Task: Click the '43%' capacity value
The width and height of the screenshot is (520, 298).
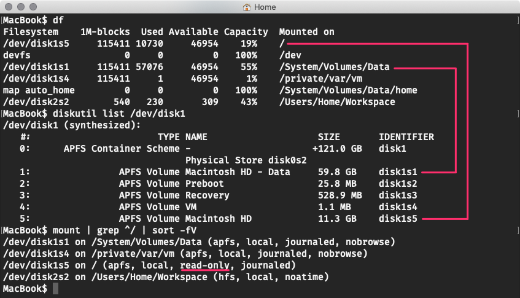Action: click(x=249, y=102)
